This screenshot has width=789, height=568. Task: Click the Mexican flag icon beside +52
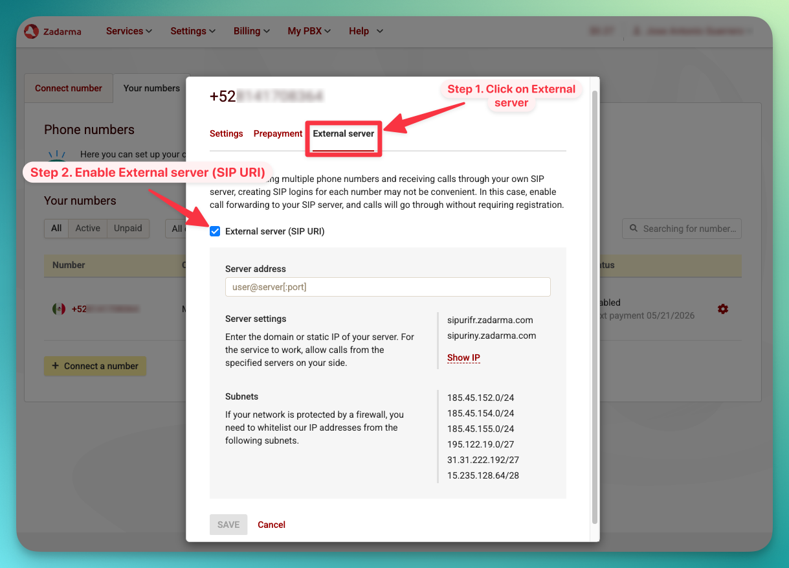point(58,309)
